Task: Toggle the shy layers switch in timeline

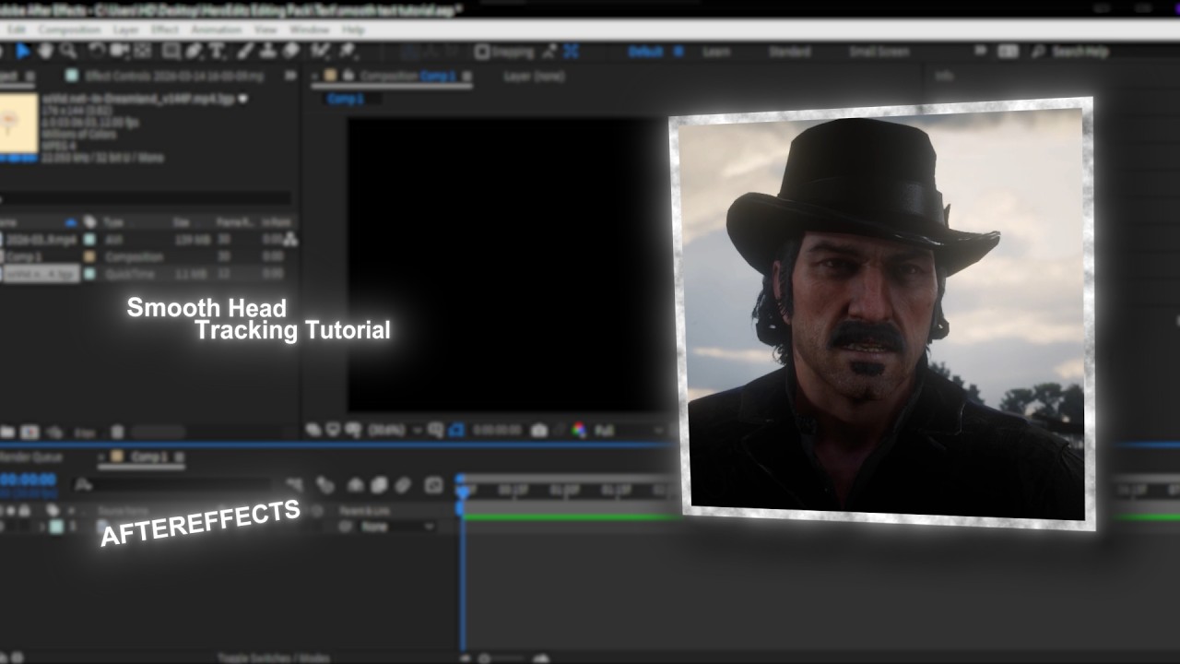Action: pyautogui.click(x=356, y=484)
